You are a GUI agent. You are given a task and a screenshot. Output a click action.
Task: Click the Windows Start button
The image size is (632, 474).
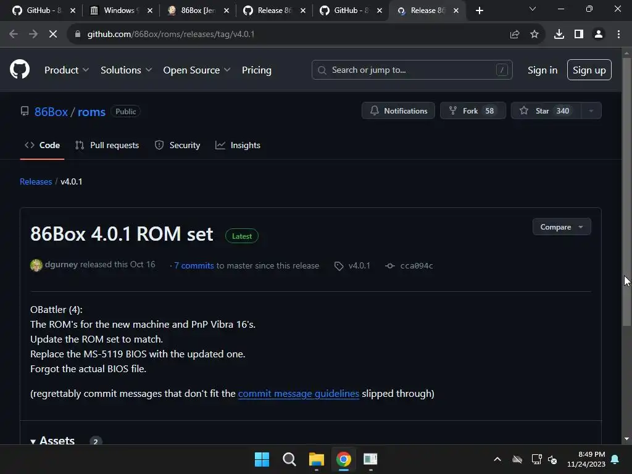click(x=262, y=459)
